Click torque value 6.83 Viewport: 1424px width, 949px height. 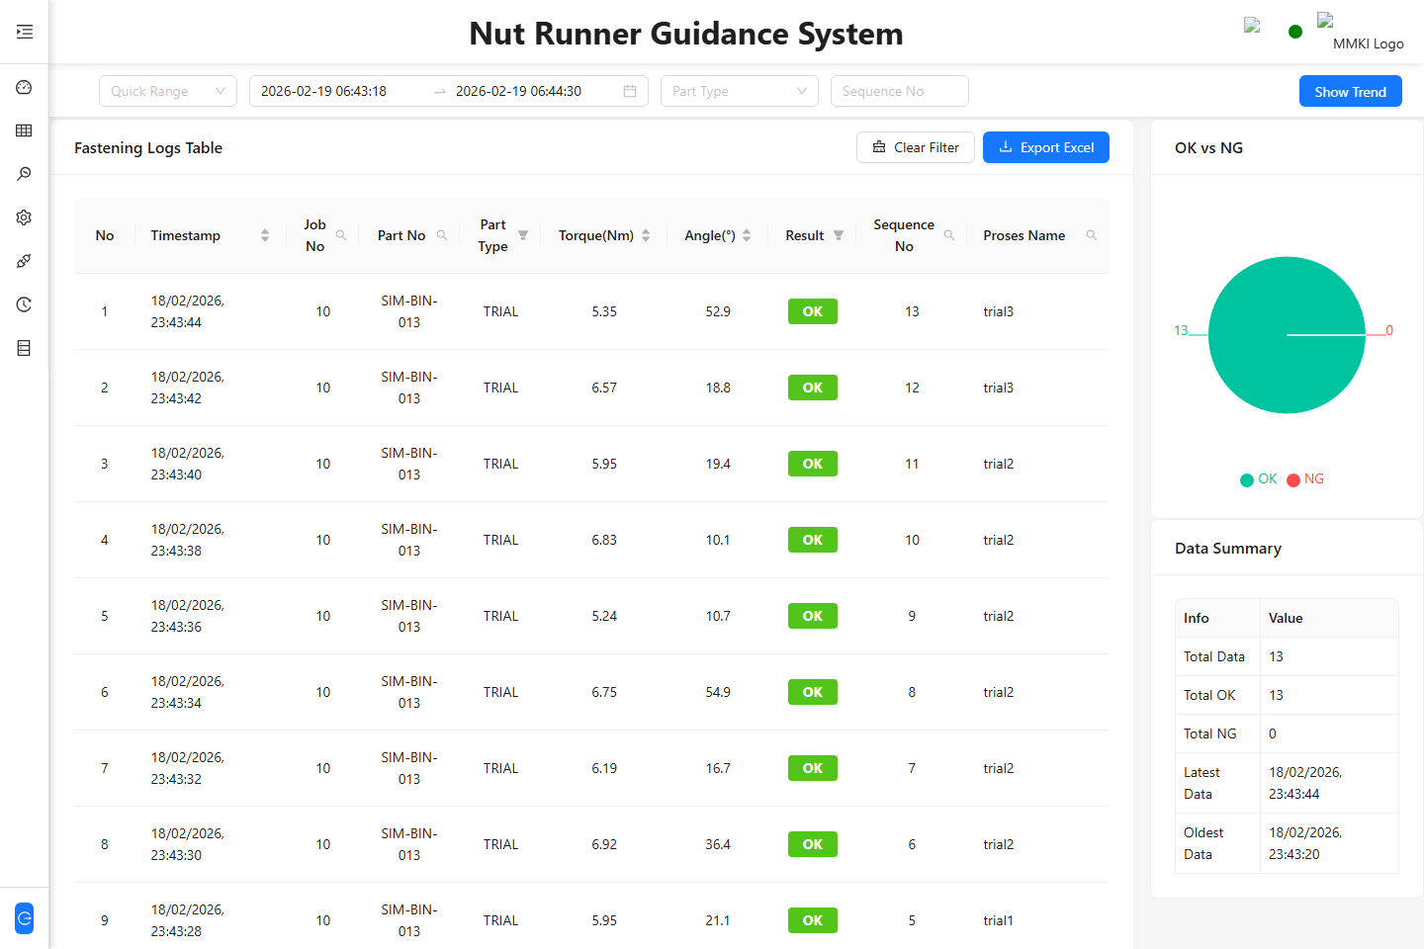(x=604, y=540)
